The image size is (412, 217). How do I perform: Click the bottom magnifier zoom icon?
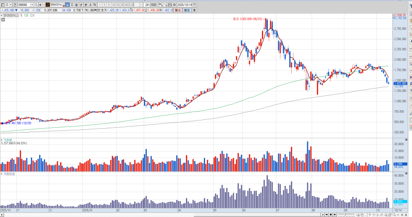click(x=394, y=214)
